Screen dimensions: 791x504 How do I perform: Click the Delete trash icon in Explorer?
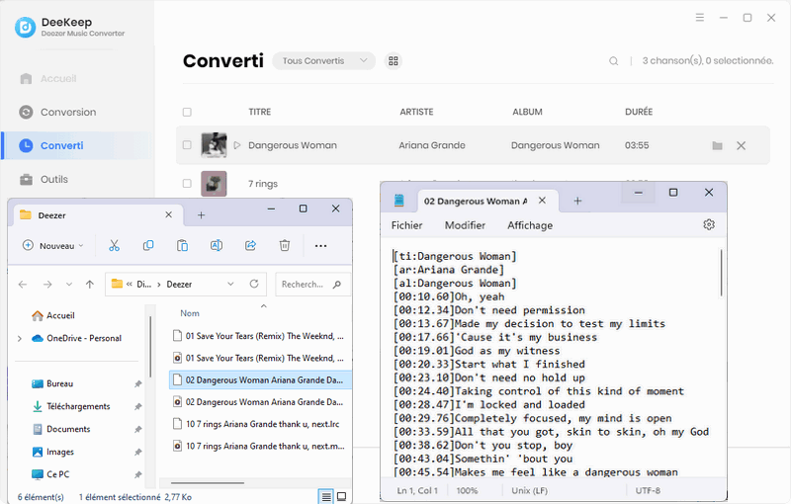click(x=284, y=245)
